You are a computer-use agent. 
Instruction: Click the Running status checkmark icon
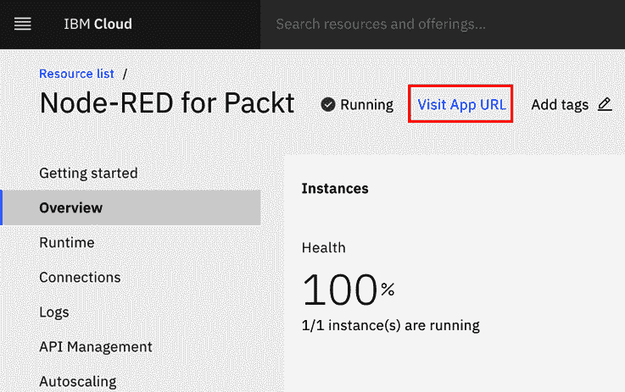coord(328,105)
